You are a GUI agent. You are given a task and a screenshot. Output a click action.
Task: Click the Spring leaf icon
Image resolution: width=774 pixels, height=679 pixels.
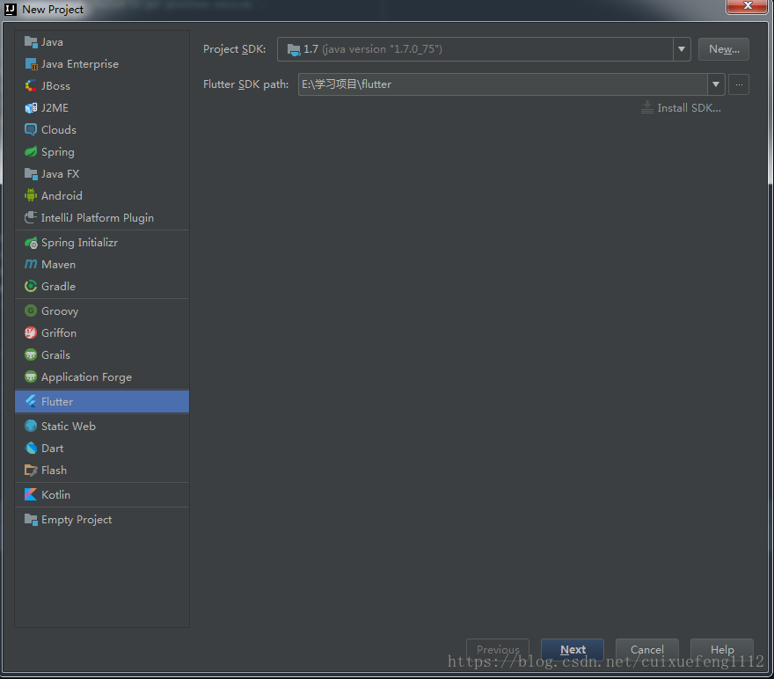coord(31,152)
